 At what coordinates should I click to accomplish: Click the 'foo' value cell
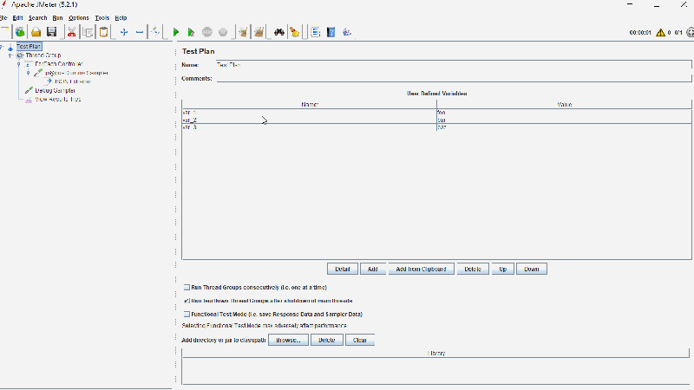tap(564, 113)
